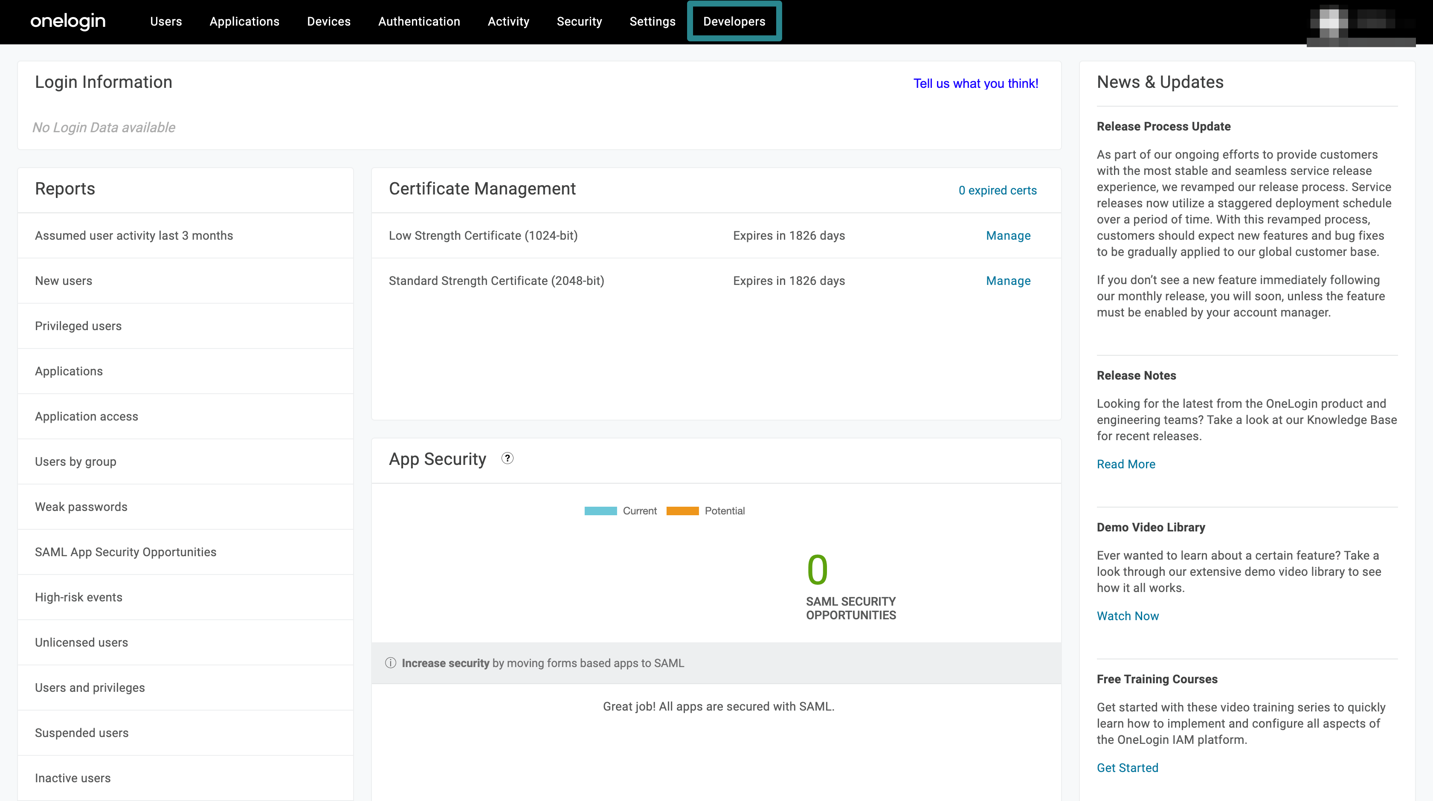Manage the Low Strength Certificate (1024-bit)

click(1008, 235)
